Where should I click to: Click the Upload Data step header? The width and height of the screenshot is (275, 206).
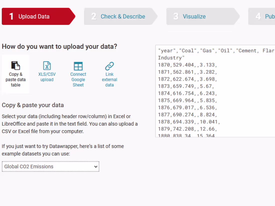click(x=34, y=16)
